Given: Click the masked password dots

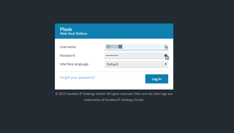Looking at the screenshot, I should click(x=112, y=56).
